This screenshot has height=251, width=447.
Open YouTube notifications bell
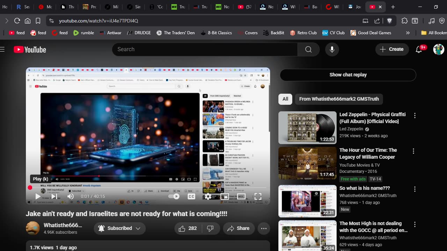tap(419, 50)
